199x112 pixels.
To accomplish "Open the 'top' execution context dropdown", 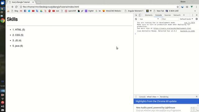I will [149, 19].
